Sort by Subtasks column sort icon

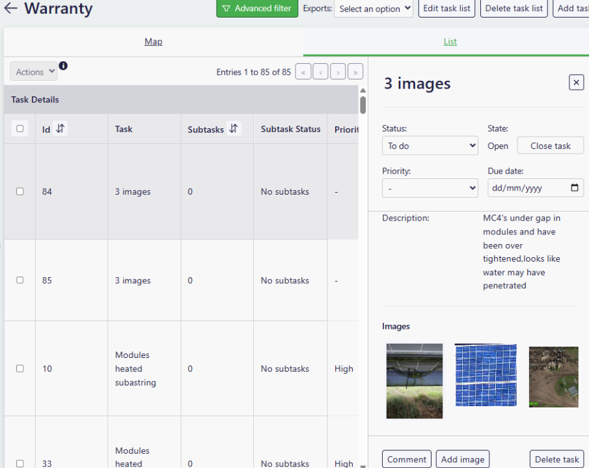coord(234,129)
